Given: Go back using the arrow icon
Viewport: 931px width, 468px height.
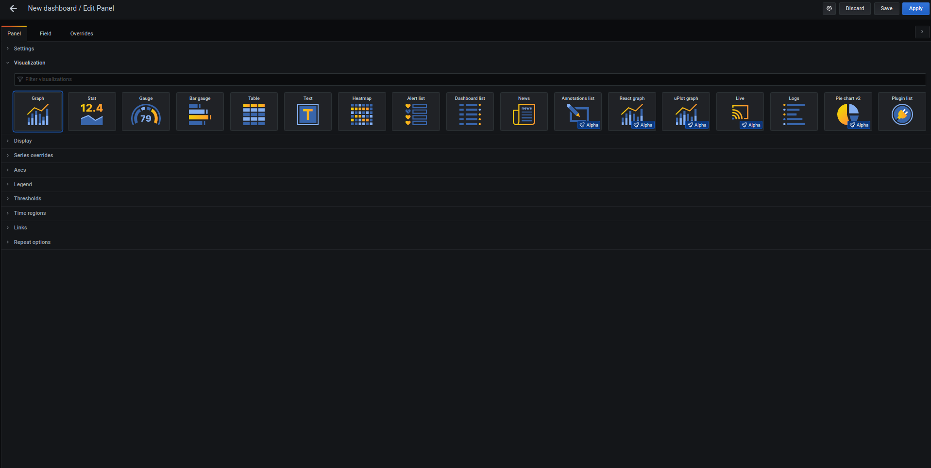Looking at the screenshot, I should [13, 8].
